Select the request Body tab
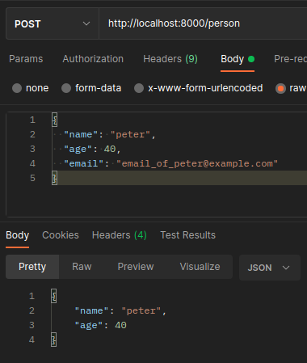The image size is (307, 363). pos(233,59)
